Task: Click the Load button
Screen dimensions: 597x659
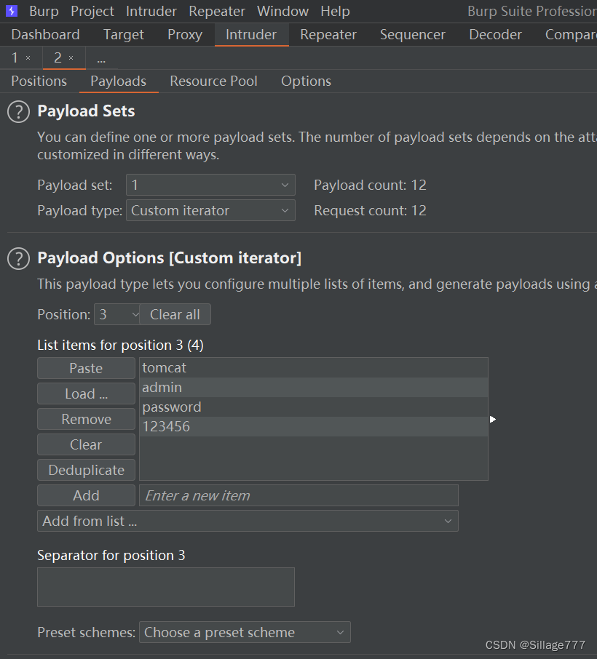Action: tap(86, 394)
